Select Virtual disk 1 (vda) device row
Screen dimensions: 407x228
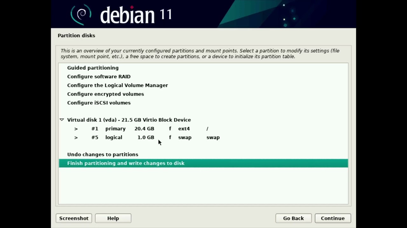click(x=203, y=120)
